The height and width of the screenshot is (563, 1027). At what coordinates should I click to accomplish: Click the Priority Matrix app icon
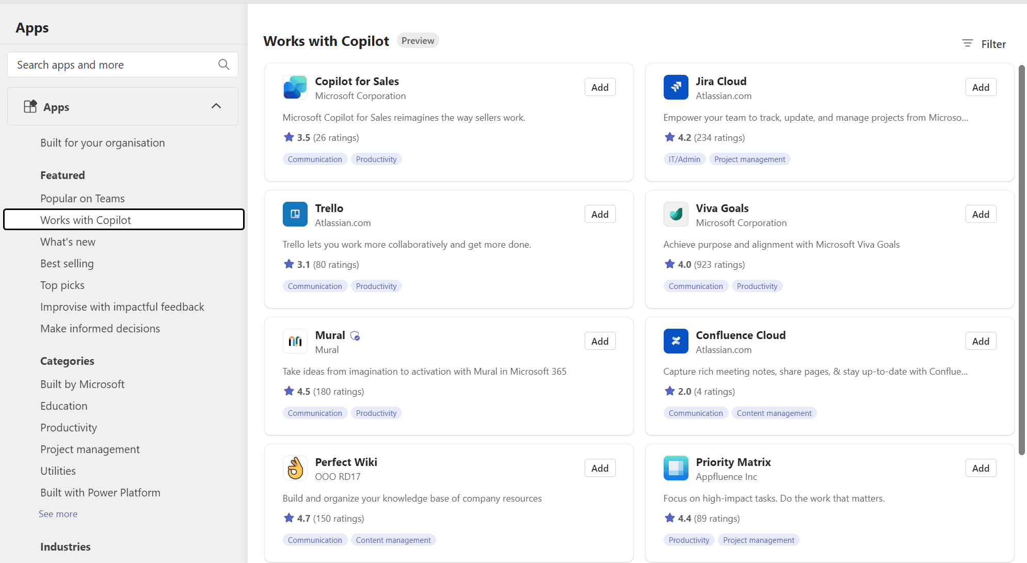click(676, 468)
